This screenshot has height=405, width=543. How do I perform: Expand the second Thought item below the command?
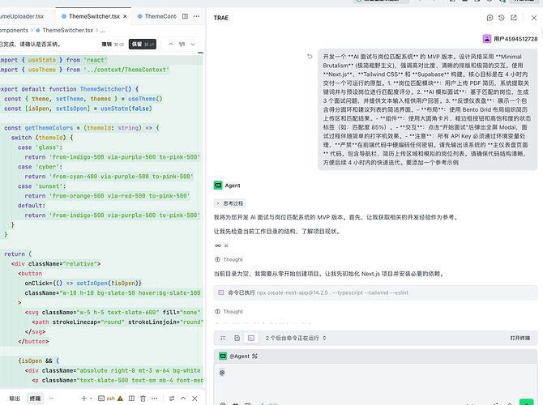pos(229,312)
